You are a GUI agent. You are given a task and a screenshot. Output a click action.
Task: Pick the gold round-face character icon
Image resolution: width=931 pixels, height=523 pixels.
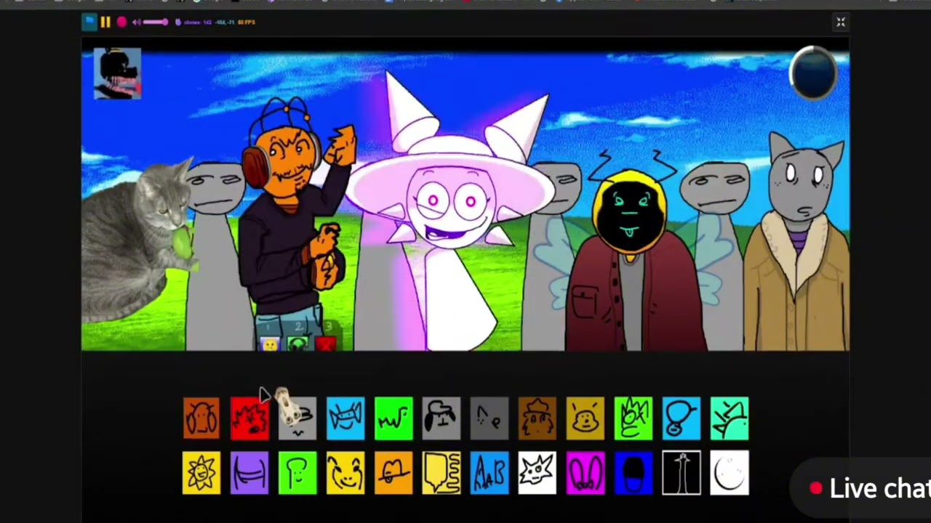(586, 418)
